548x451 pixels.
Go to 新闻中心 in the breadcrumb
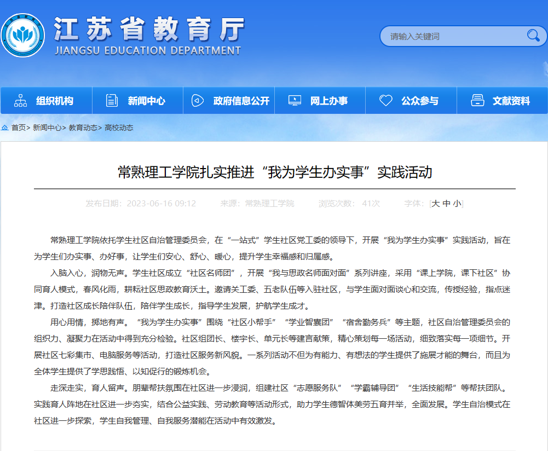tap(47, 128)
